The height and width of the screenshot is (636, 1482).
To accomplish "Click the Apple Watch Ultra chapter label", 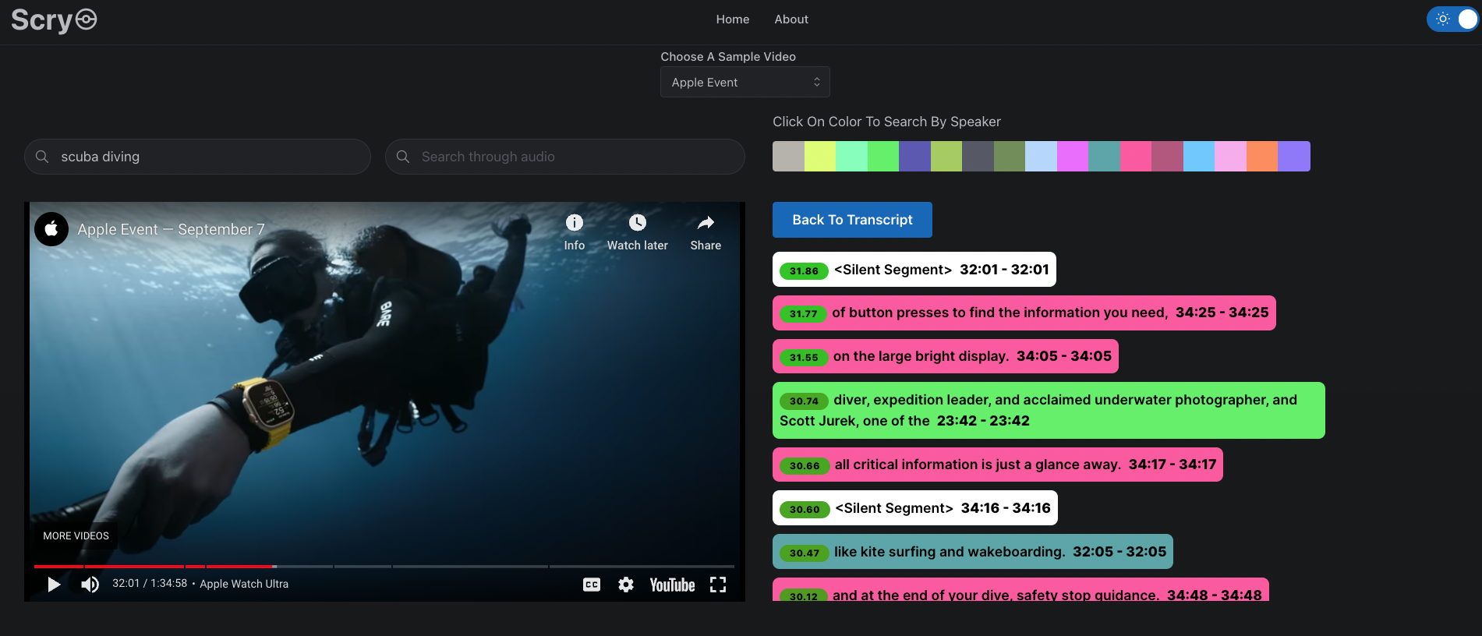I will (244, 584).
